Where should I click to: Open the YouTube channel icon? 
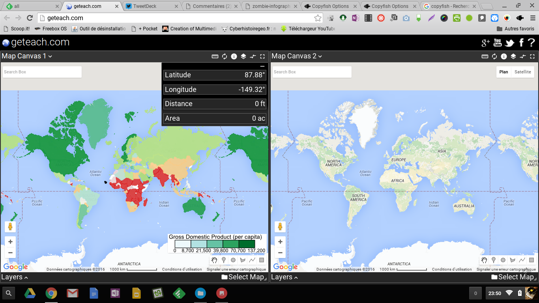[x=498, y=43]
